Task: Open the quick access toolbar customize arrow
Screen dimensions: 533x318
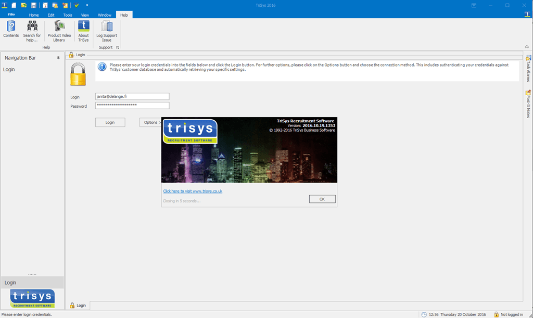Action: (x=87, y=5)
